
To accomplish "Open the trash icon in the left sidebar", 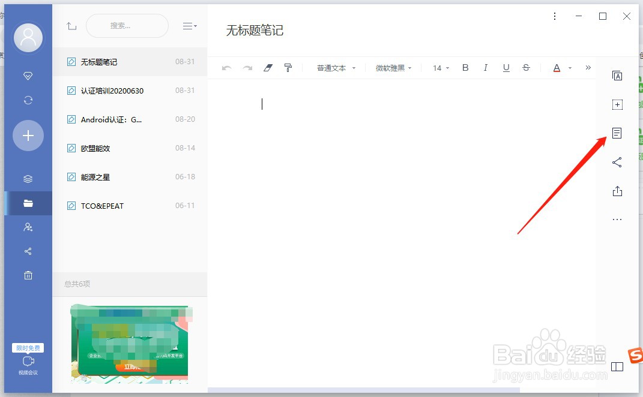I will (x=28, y=275).
